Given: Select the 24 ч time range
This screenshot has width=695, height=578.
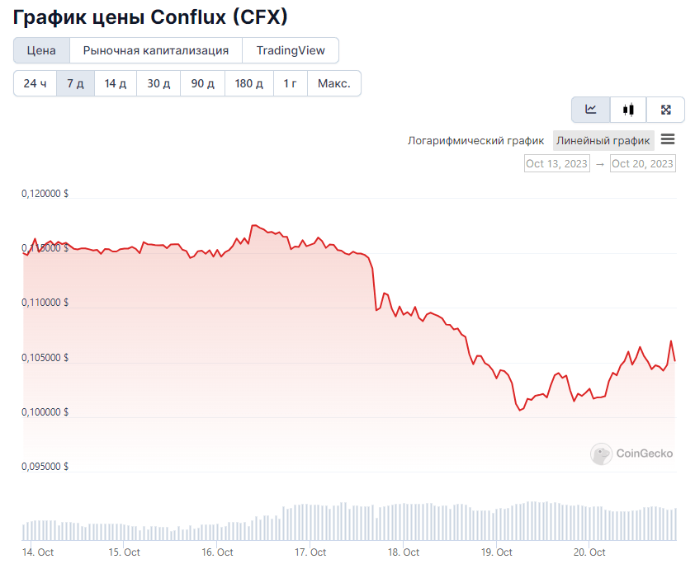Looking at the screenshot, I should click(35, 83).
